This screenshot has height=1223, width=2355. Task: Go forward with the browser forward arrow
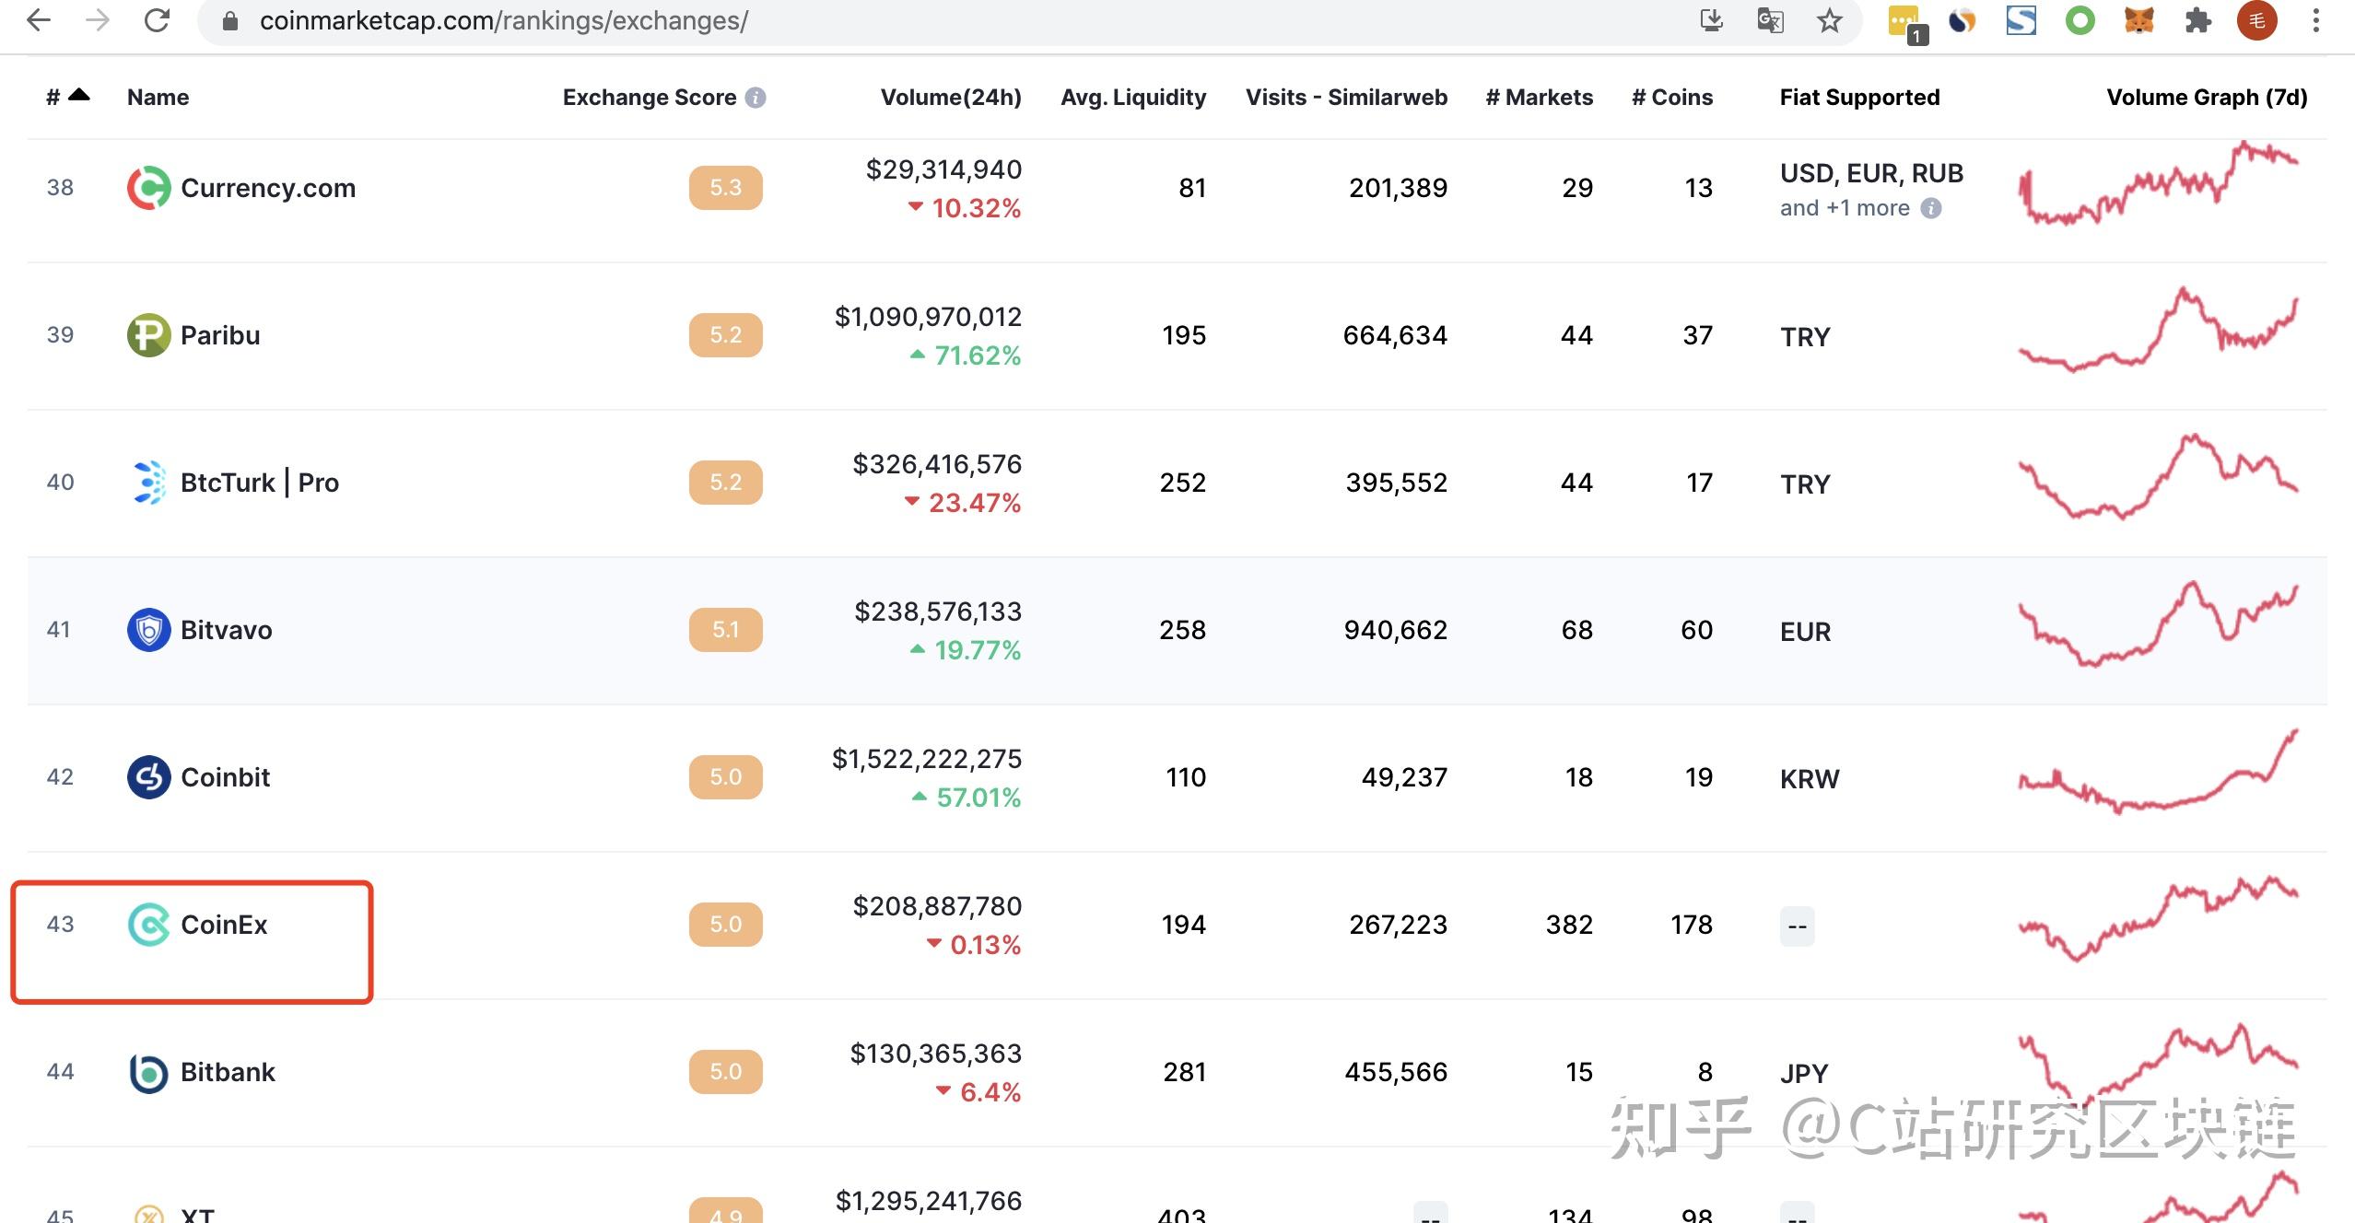tap(97, 20)
